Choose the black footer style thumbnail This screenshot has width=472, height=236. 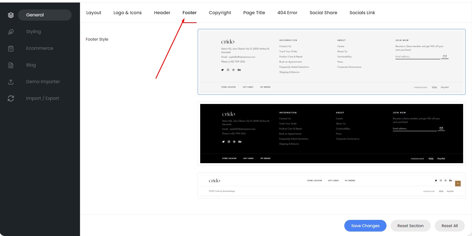pos(332,133)
